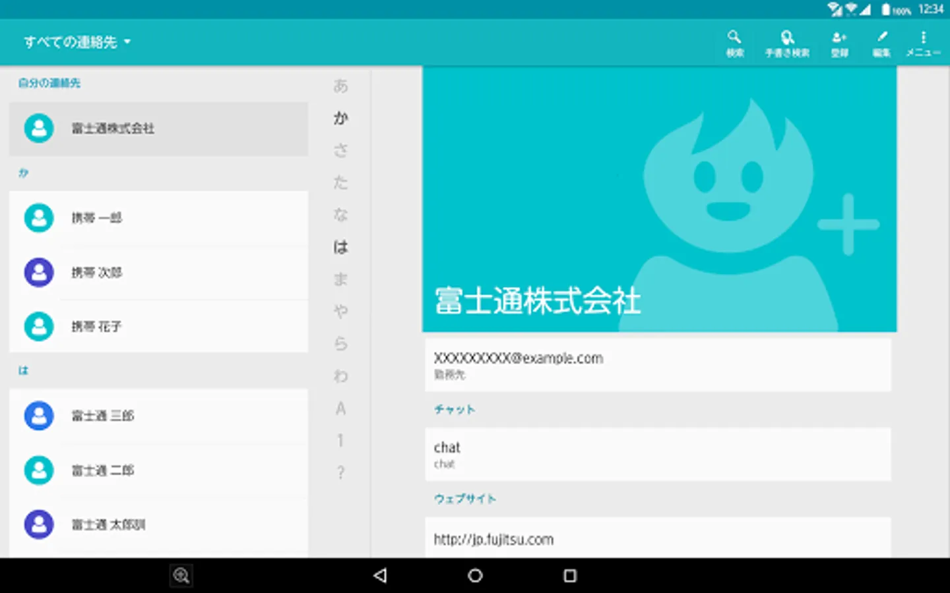Viewport: 950px width, 593px height.
Task: Tap email XXXXXXXXX@example.com
Action: tap(658, 365)
